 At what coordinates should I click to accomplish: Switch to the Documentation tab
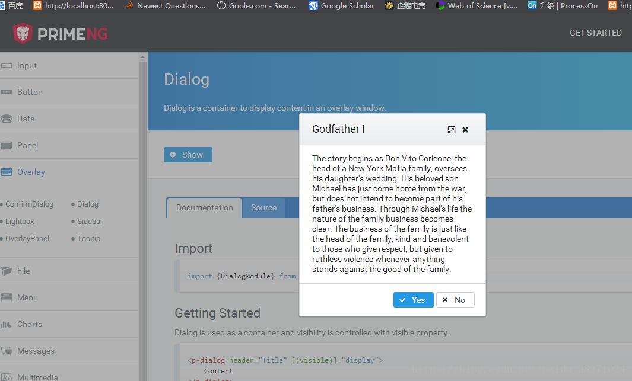pyautogui.click(x=204, y=208)
